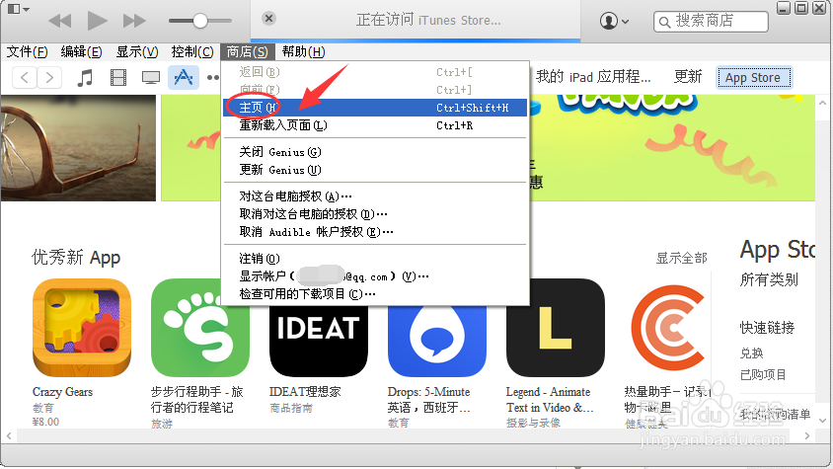Viewport: 833px width, 469px height.
Task: Click the ¥8.00 price of Crazy Gears
Action: [45, 423]
